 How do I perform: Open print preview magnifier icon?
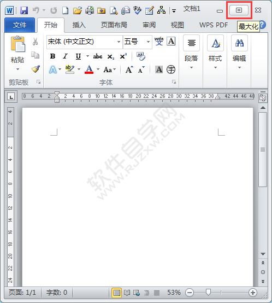(114, 10)
